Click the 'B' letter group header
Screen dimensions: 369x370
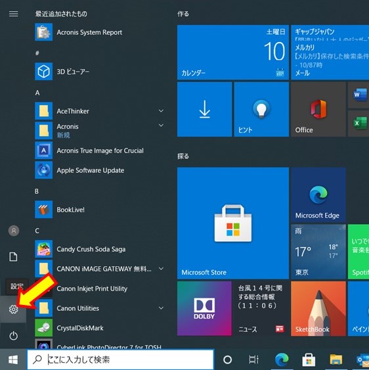[x=37, y=191]
